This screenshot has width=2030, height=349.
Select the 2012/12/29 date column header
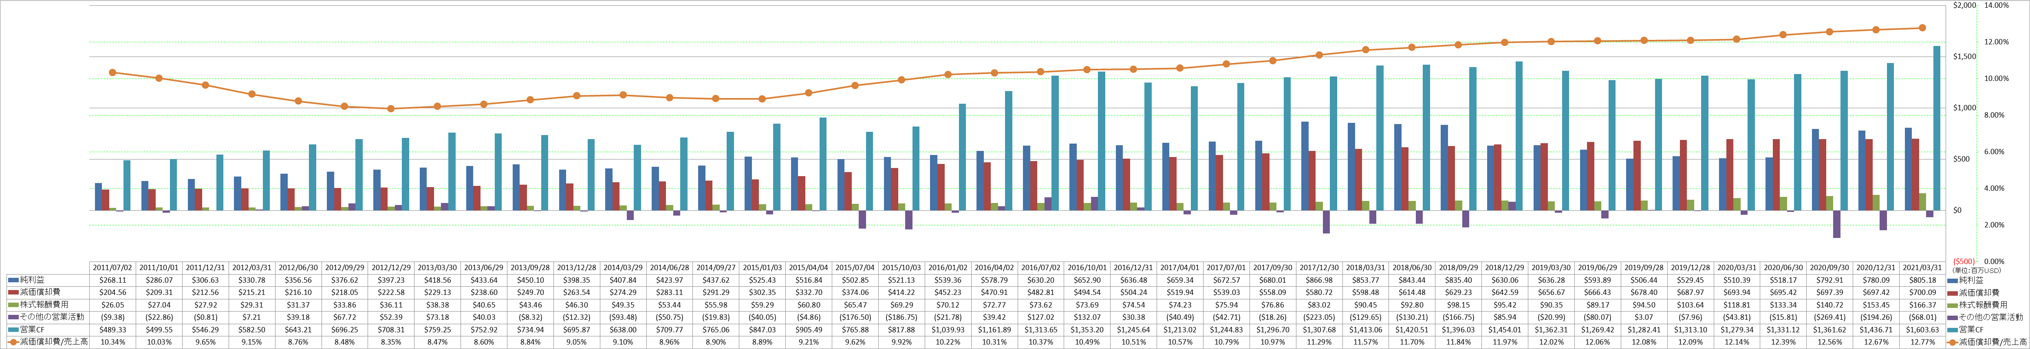tap(392, 267)
